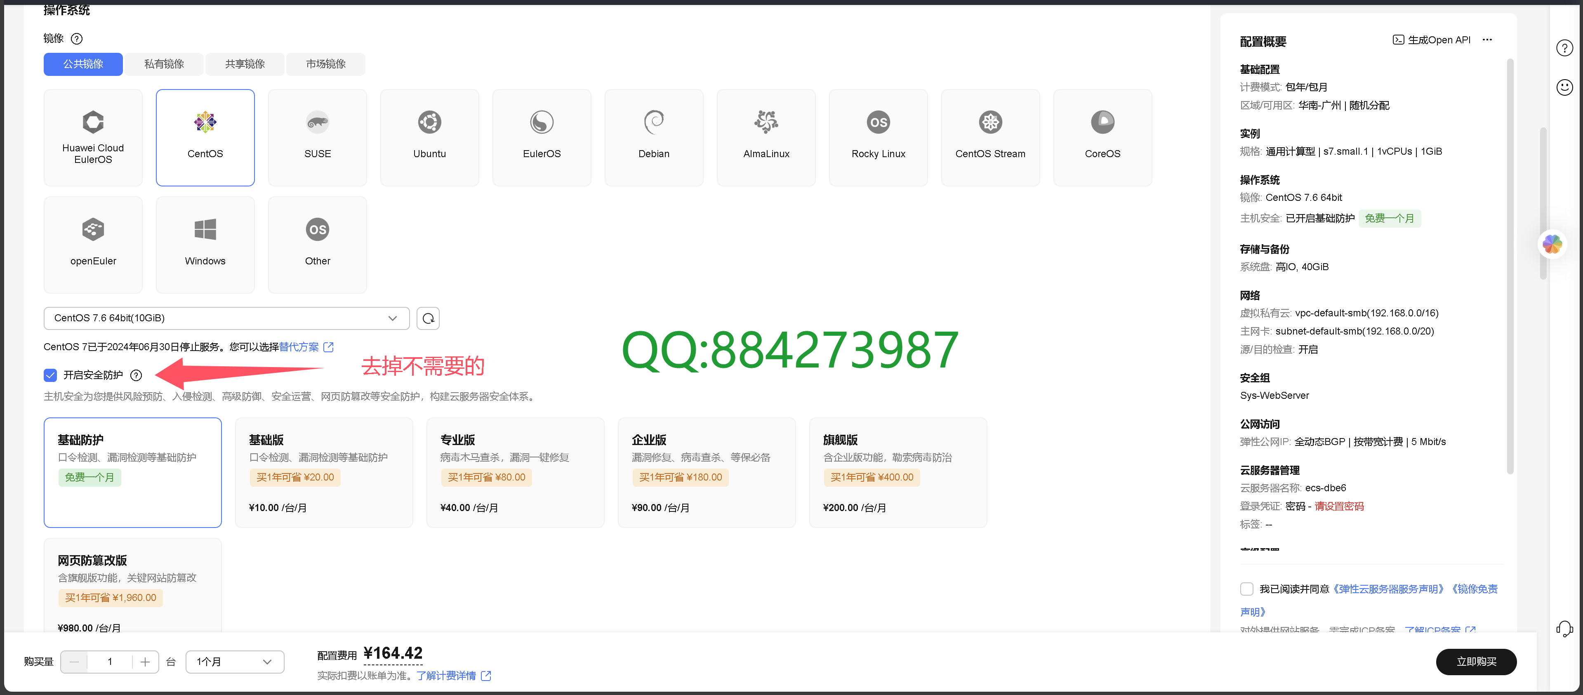Select the 网页防篡改版 plan card
The width and height of the screenshot is (1583, 695).
click(x=133, y=586)
